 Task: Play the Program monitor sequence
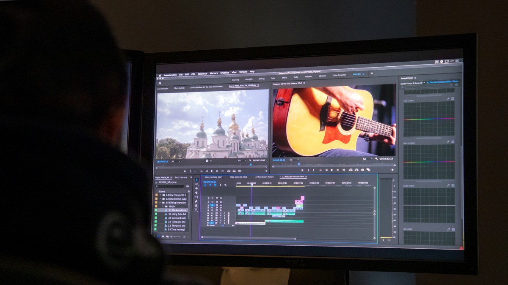click(332, 170)
